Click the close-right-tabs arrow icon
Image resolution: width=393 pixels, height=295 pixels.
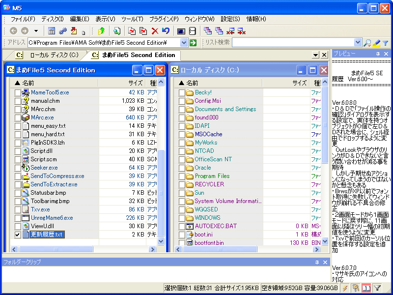pos(242,31)
